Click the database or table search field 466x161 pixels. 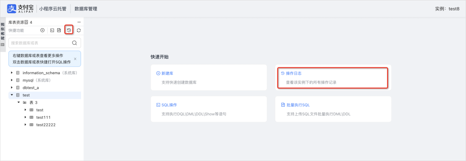45,43
